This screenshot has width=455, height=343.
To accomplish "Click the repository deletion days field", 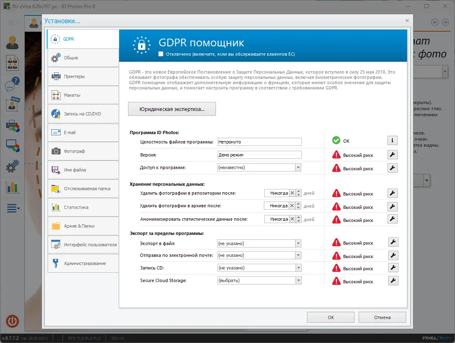I will coord(277,193).
